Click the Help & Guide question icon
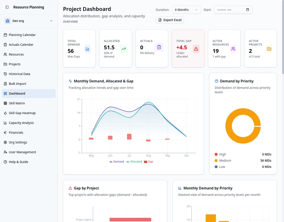Image resolution: width=284 pixels, height=222 pixels. [x=5, y=162]
